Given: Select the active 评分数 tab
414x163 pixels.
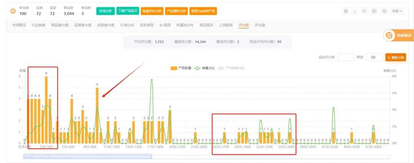Looking at the screenshot, I should pos(243,25).
